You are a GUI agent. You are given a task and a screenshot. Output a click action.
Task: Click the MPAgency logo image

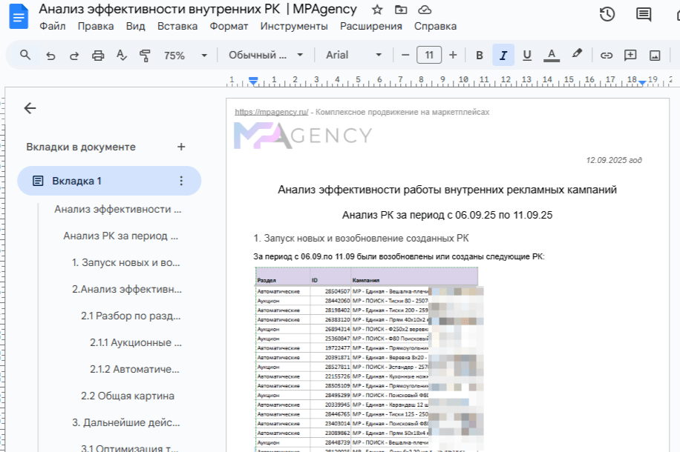303,136
